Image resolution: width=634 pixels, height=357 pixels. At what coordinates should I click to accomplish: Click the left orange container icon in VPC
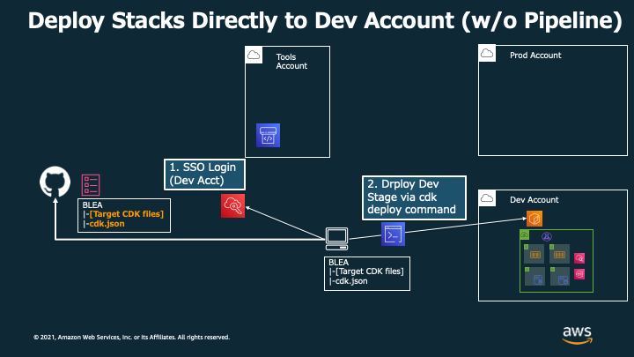click(x=534, y=254)
